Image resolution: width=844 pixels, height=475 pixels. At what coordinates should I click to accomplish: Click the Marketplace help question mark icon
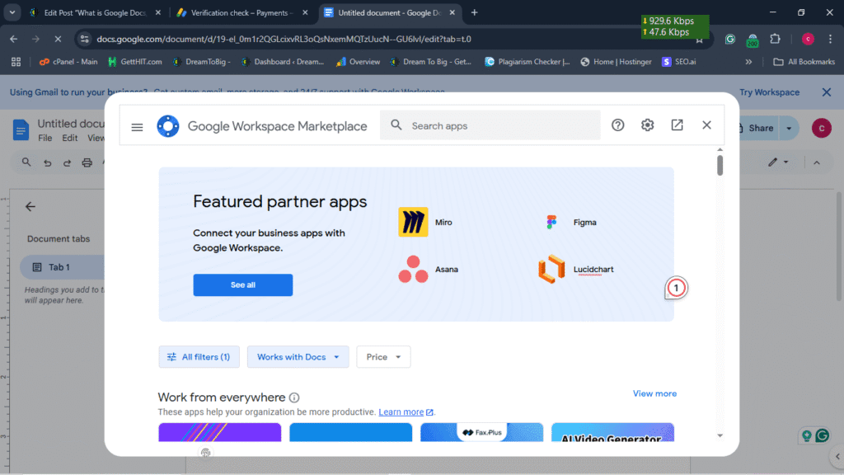point(618,125)
